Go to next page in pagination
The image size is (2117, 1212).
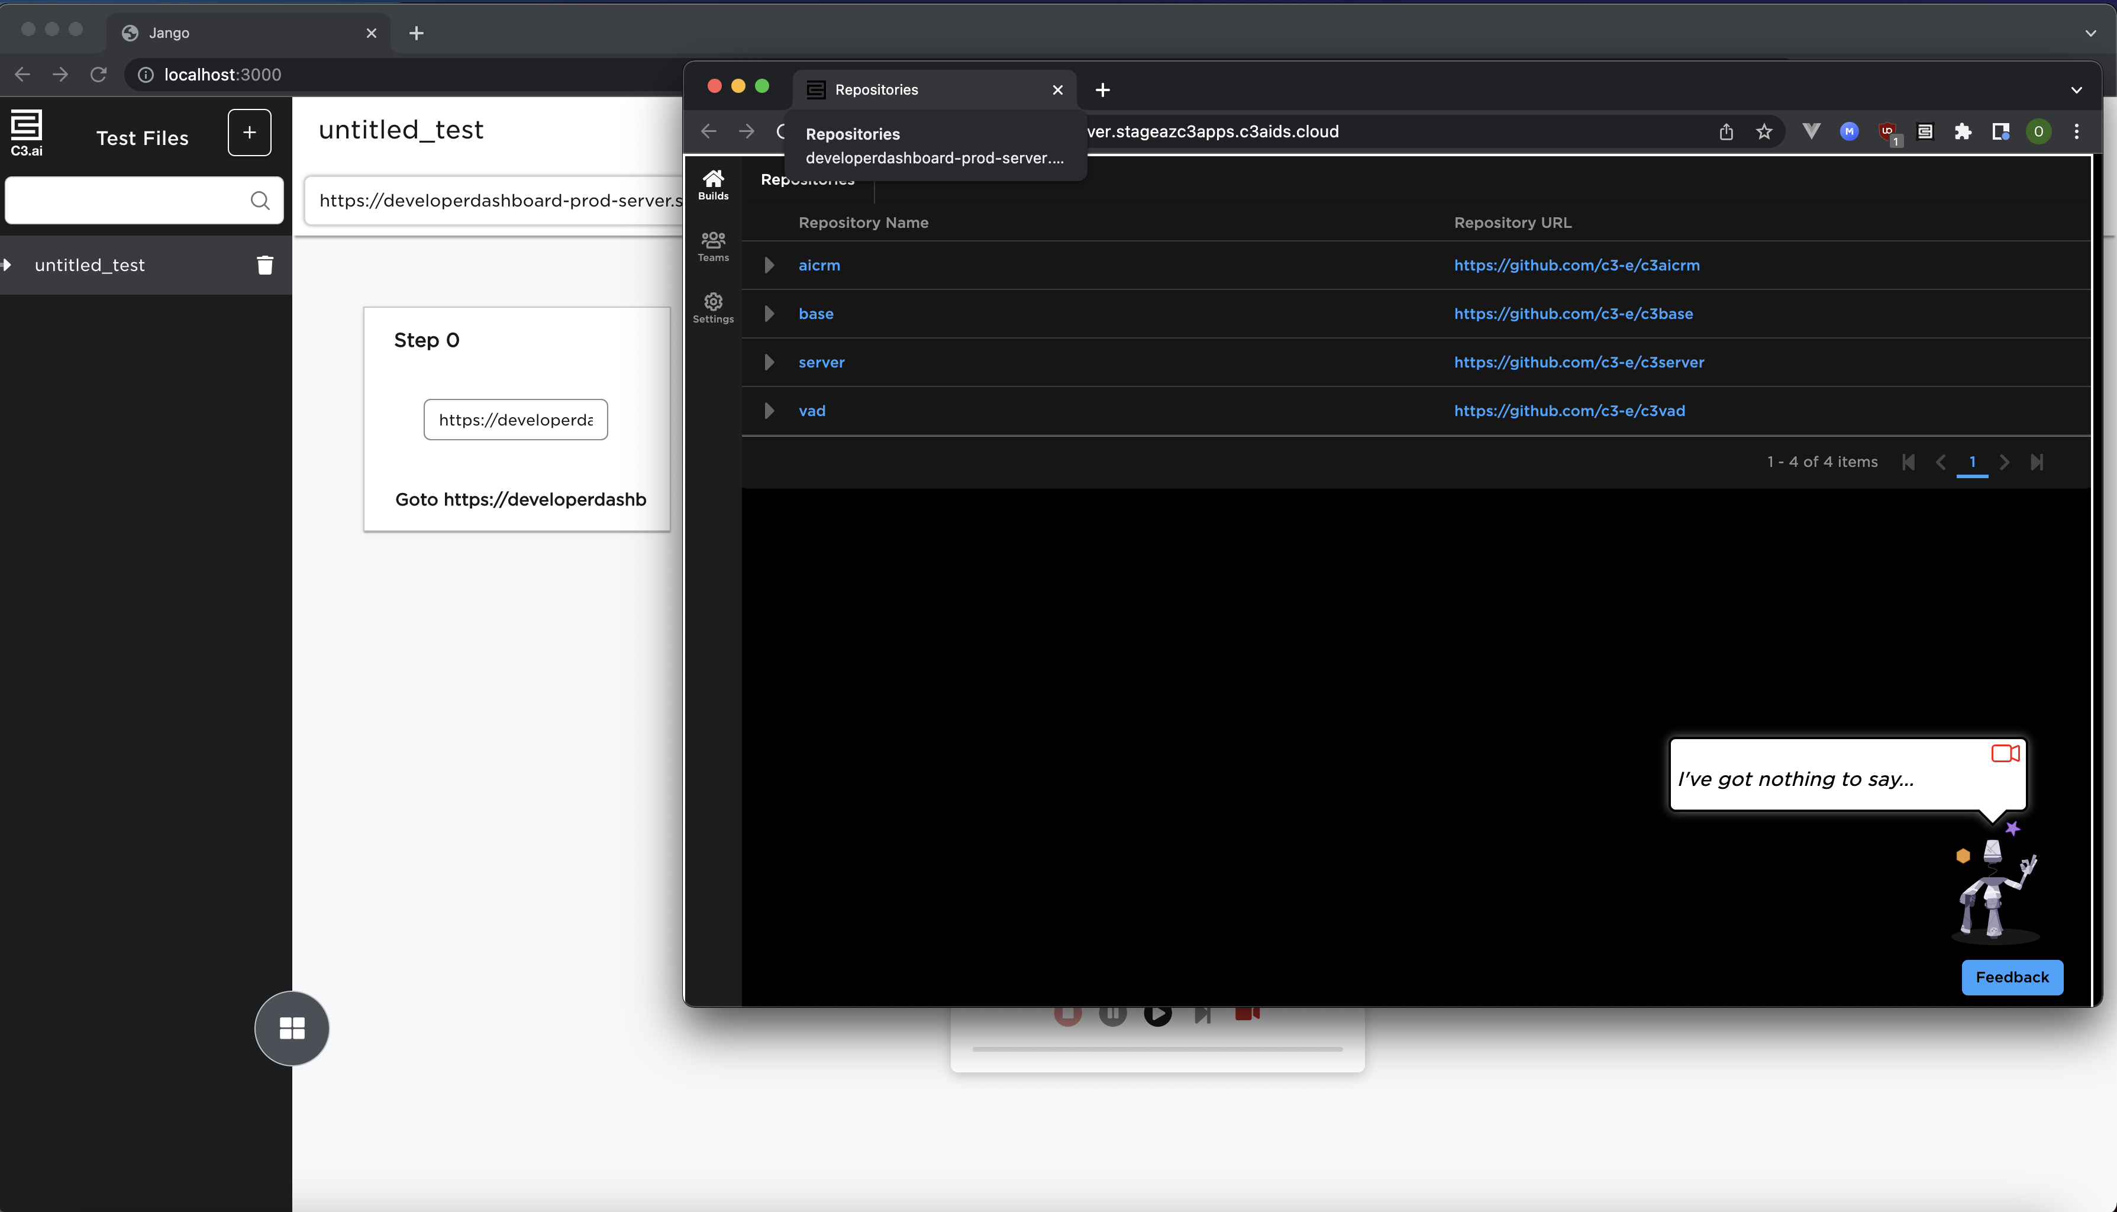[x=2004, y=462]
